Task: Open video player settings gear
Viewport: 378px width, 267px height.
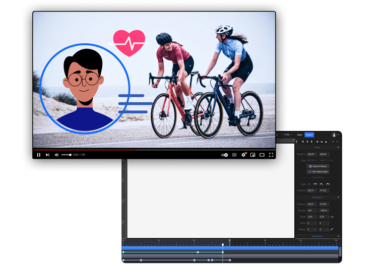Action: click(x=243, y=155)
